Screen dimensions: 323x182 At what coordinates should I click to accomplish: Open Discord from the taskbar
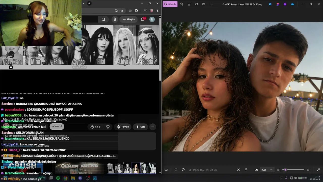coord(80,178)
